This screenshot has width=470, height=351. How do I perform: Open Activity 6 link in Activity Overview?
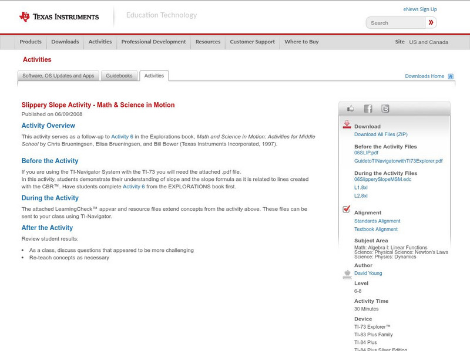122,137
